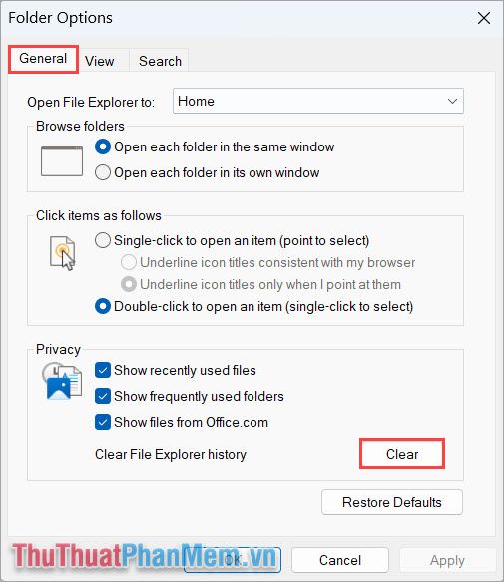504x582 pixels.
Task: Click the click-items cursor document icon
Action: click(x=63, y=253)
